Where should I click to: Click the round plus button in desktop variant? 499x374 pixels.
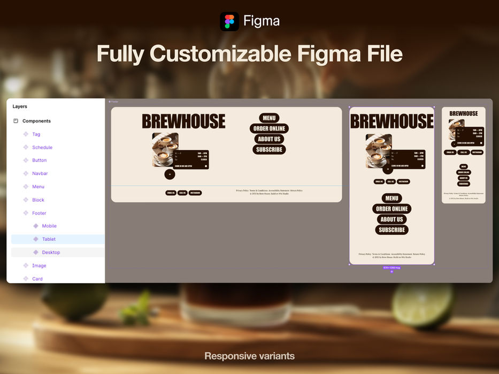coord(170,174)
